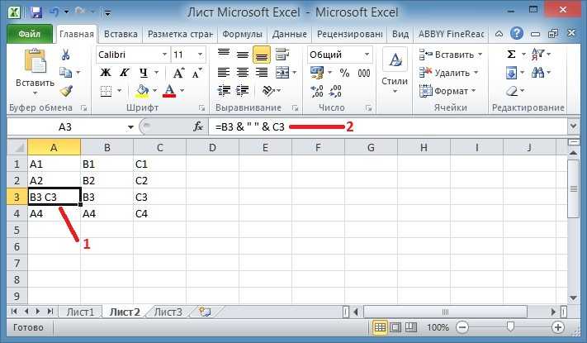587x343 pixels.
Task: Click the zoom in plus button
Action: pyautogui.click(x=558, y=327)
